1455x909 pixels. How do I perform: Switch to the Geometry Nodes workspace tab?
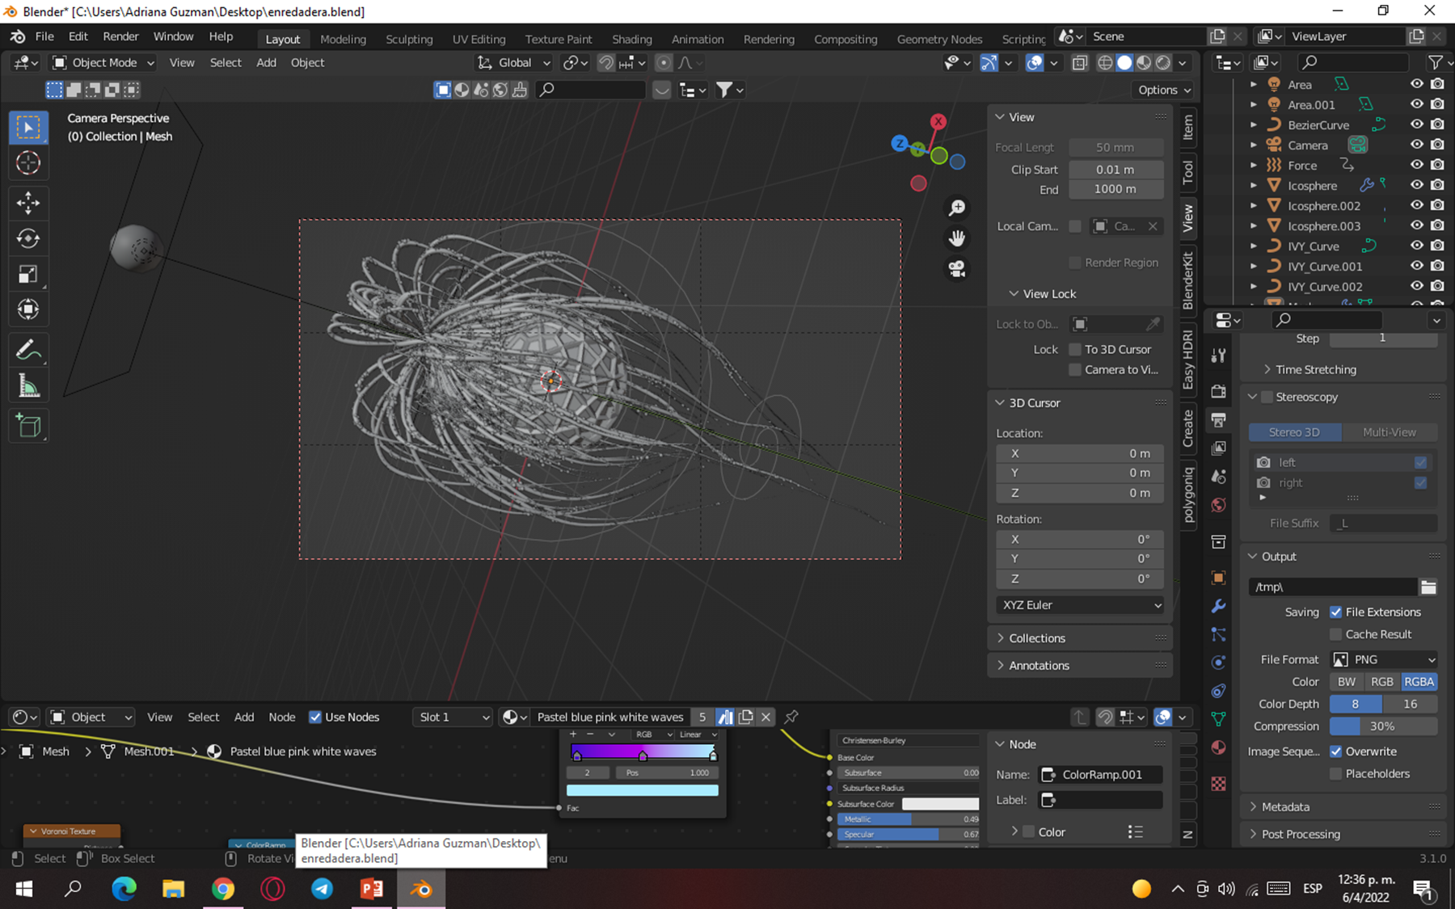tap(939, 39)
